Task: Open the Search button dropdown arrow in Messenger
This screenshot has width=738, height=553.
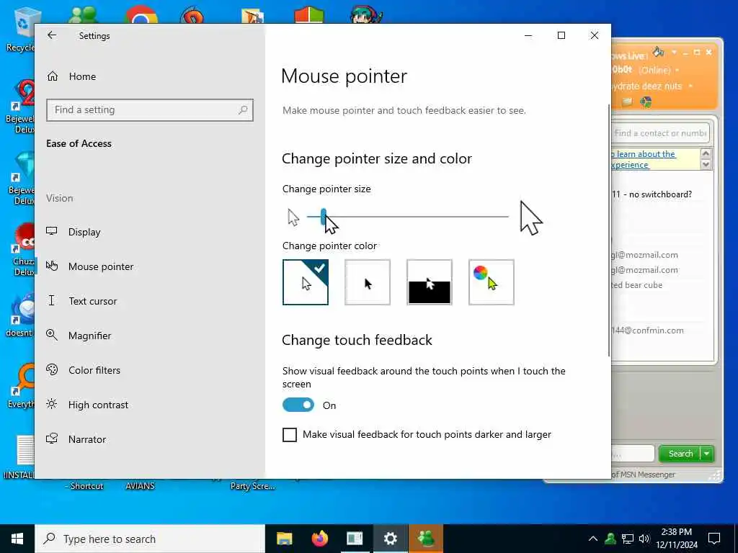Action: pos(707,454)
